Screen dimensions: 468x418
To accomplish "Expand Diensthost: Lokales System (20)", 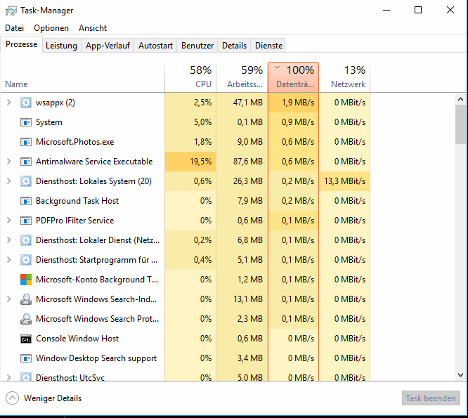I will (9, 181).
